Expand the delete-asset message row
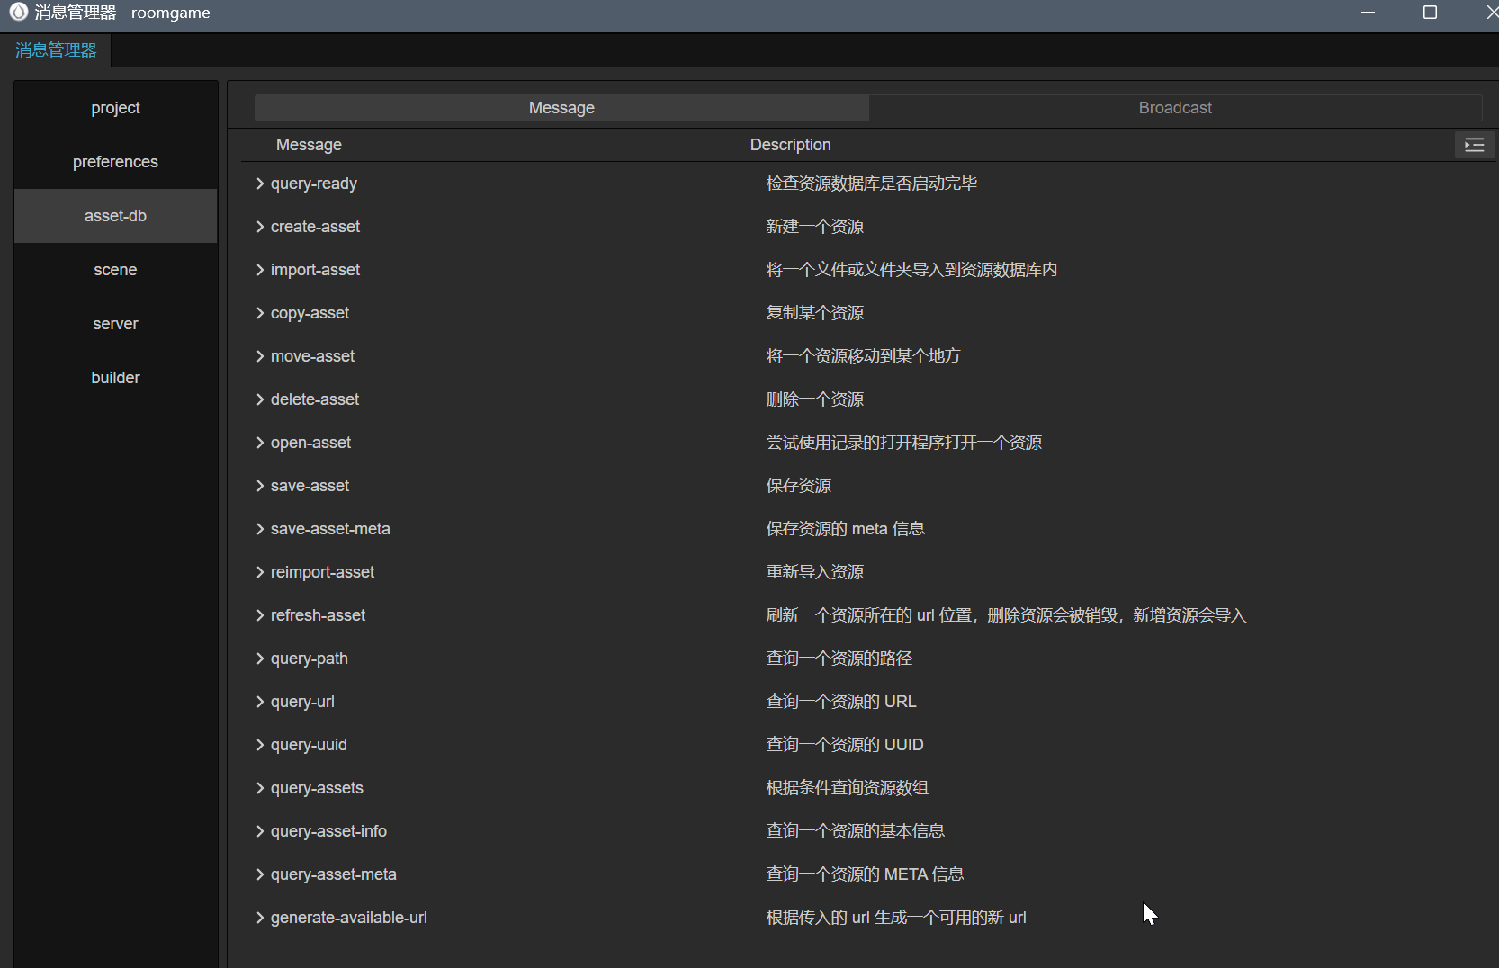Screen dimensions: 1499x968 [260, 399]
